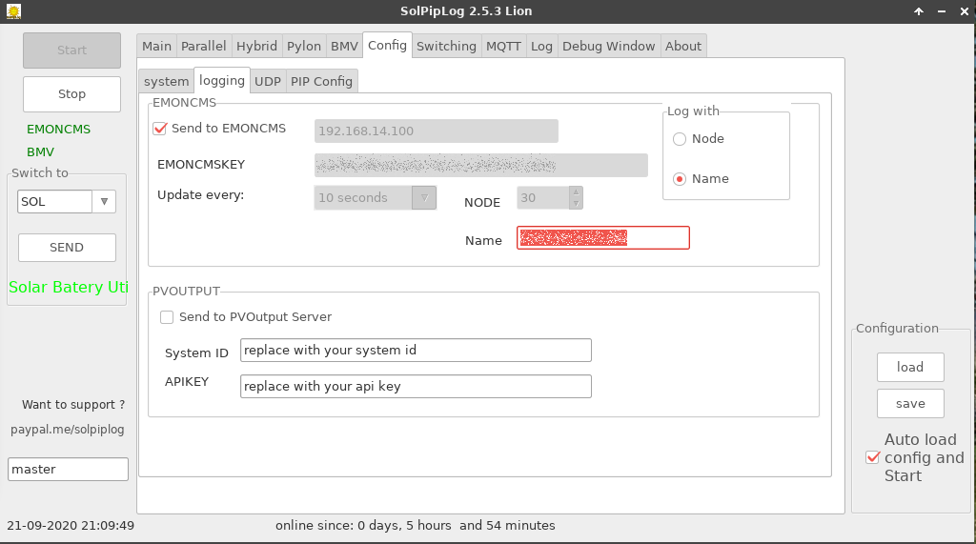The image size is (976, 544).
Task: Open the PIP Config sub-tab
Action: coord(321,81)
